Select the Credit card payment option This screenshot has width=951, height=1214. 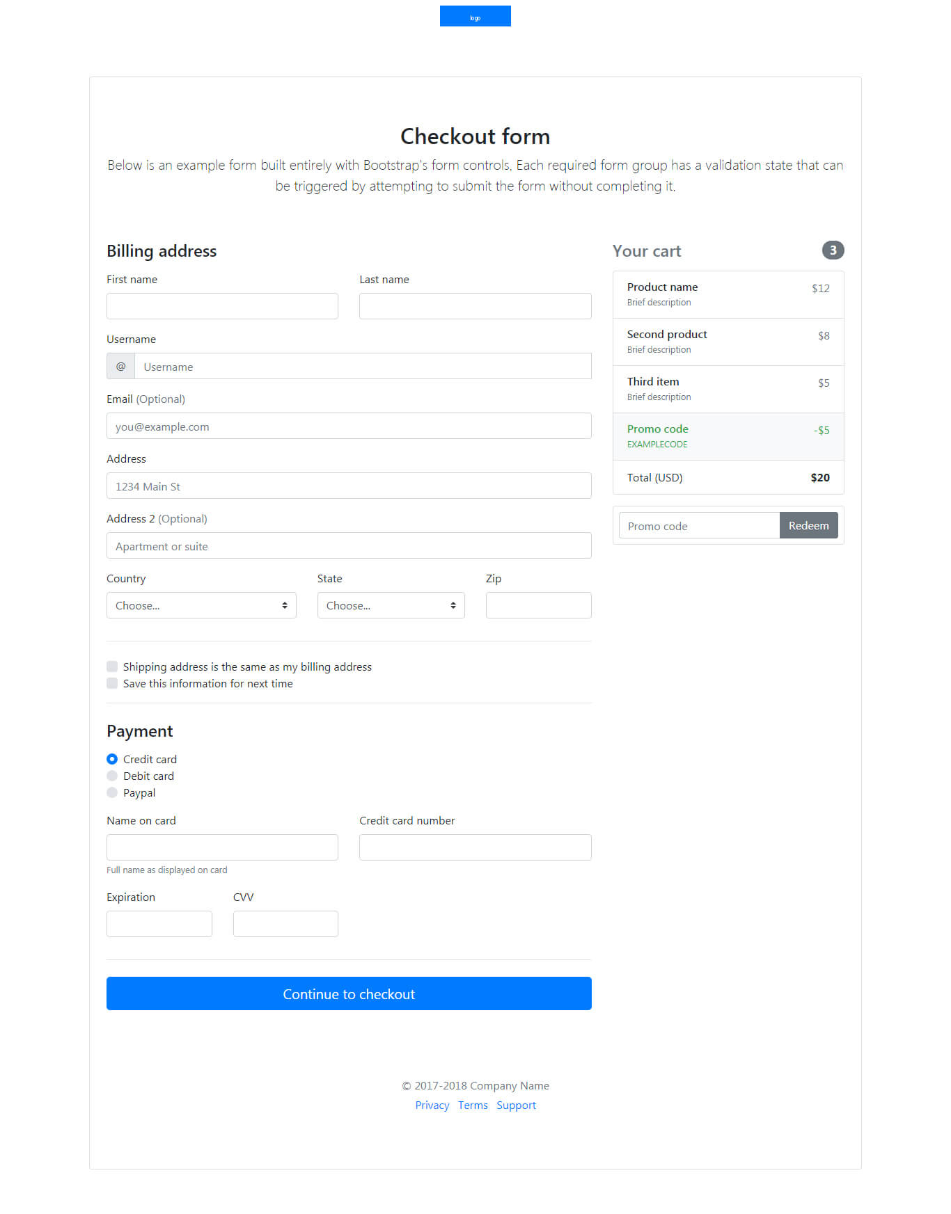coord(112,759)
